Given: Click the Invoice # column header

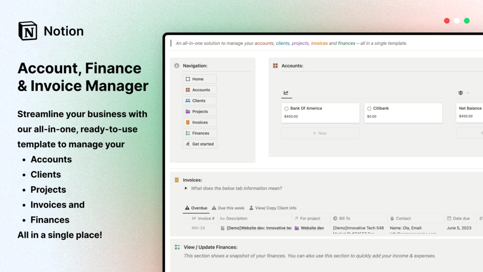Looking at the screenshot, I should 203,219.
